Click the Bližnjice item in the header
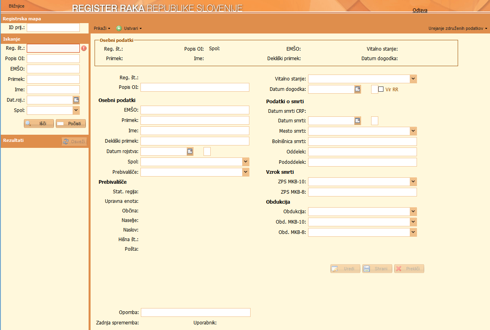This screenshot has width=490, height=330. click(17, 6)
